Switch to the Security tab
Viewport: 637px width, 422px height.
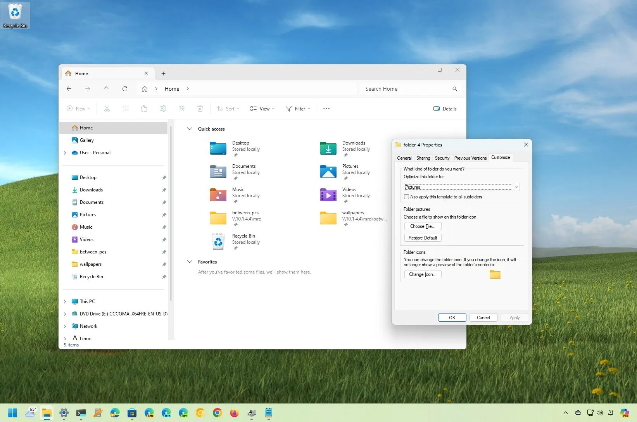[442, 158]
